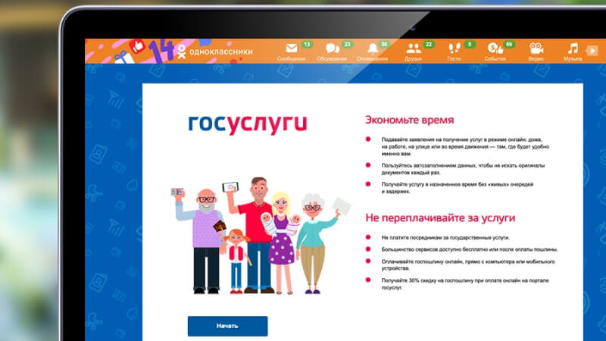606x341 pixels.
Task: Click the Одноклассники logo
Action: click(x=215, y=52)
